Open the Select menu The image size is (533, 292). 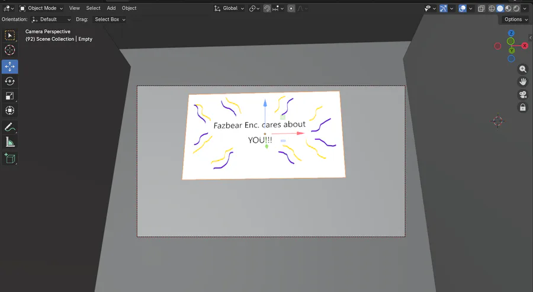point(93,8)
